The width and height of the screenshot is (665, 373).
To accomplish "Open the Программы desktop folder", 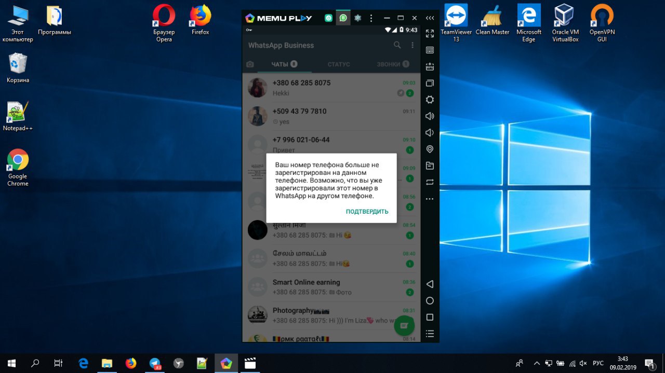I will point(54,21).
